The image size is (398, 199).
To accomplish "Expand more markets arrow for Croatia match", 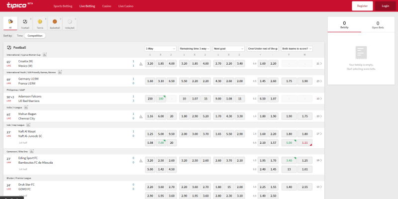I will 319,64.
